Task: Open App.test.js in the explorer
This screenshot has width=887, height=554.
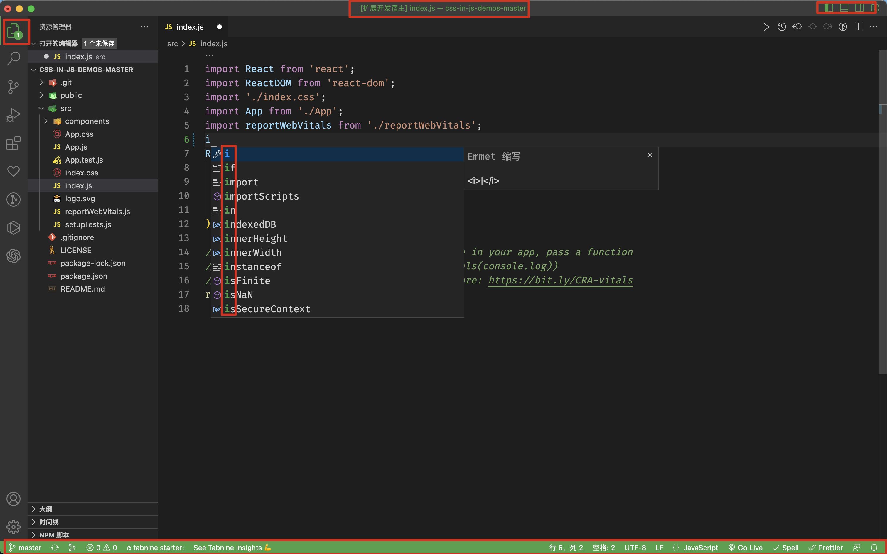Action: [84, 160]
